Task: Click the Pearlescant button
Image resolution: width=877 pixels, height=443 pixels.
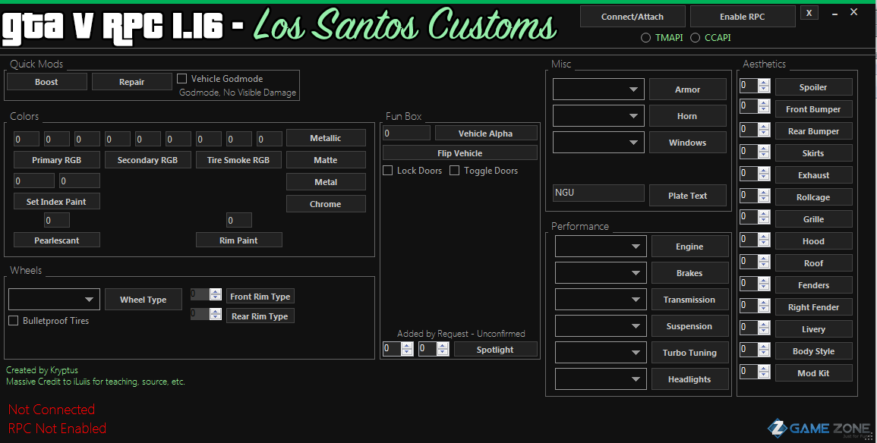Action: (56, 240)
